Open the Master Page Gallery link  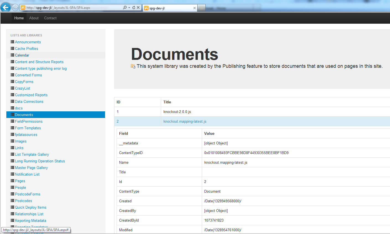31,168
